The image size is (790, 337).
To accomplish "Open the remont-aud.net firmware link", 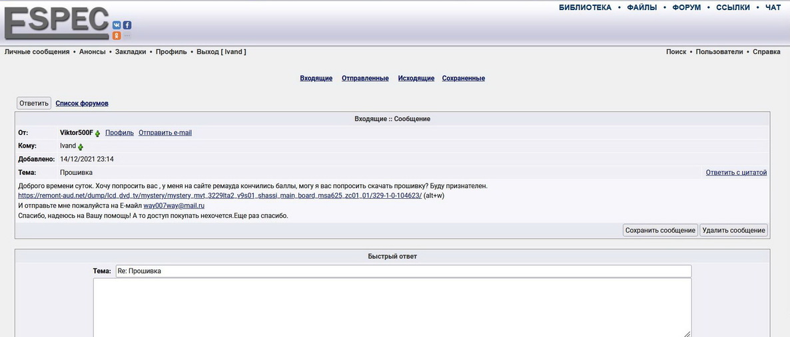I will click(220, 196).
